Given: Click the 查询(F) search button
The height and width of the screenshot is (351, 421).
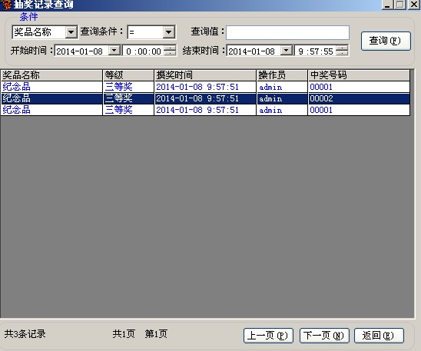Looking at the screenshot, I should coord(386,41).
